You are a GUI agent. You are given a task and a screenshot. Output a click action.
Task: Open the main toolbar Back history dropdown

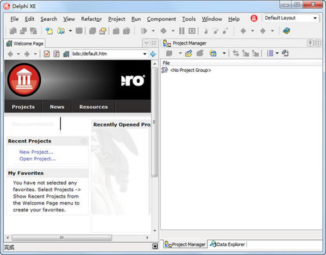point(253,31)
